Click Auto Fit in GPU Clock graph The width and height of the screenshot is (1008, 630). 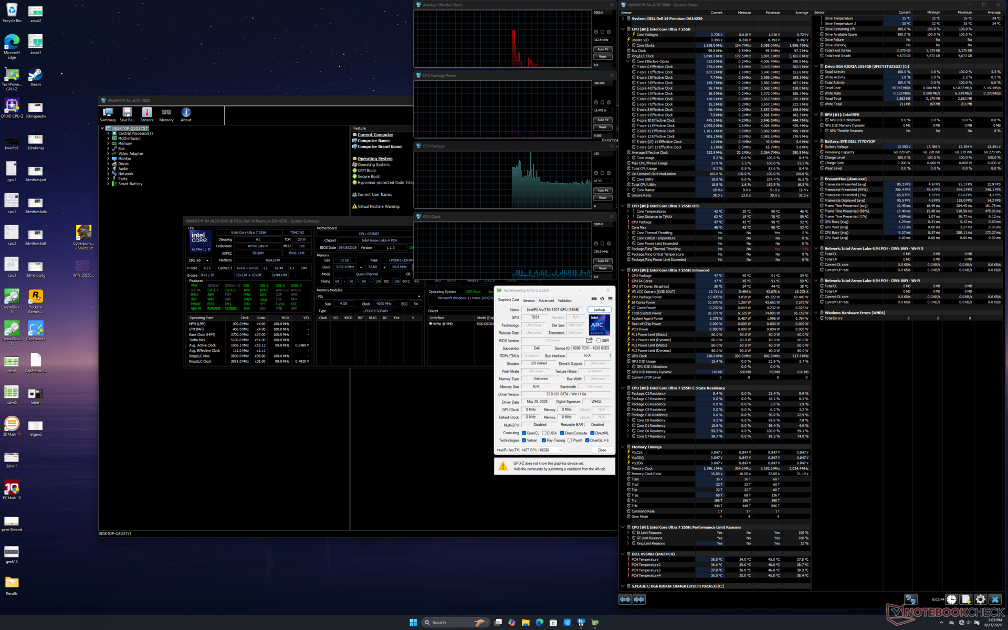(x=603, y=261)
